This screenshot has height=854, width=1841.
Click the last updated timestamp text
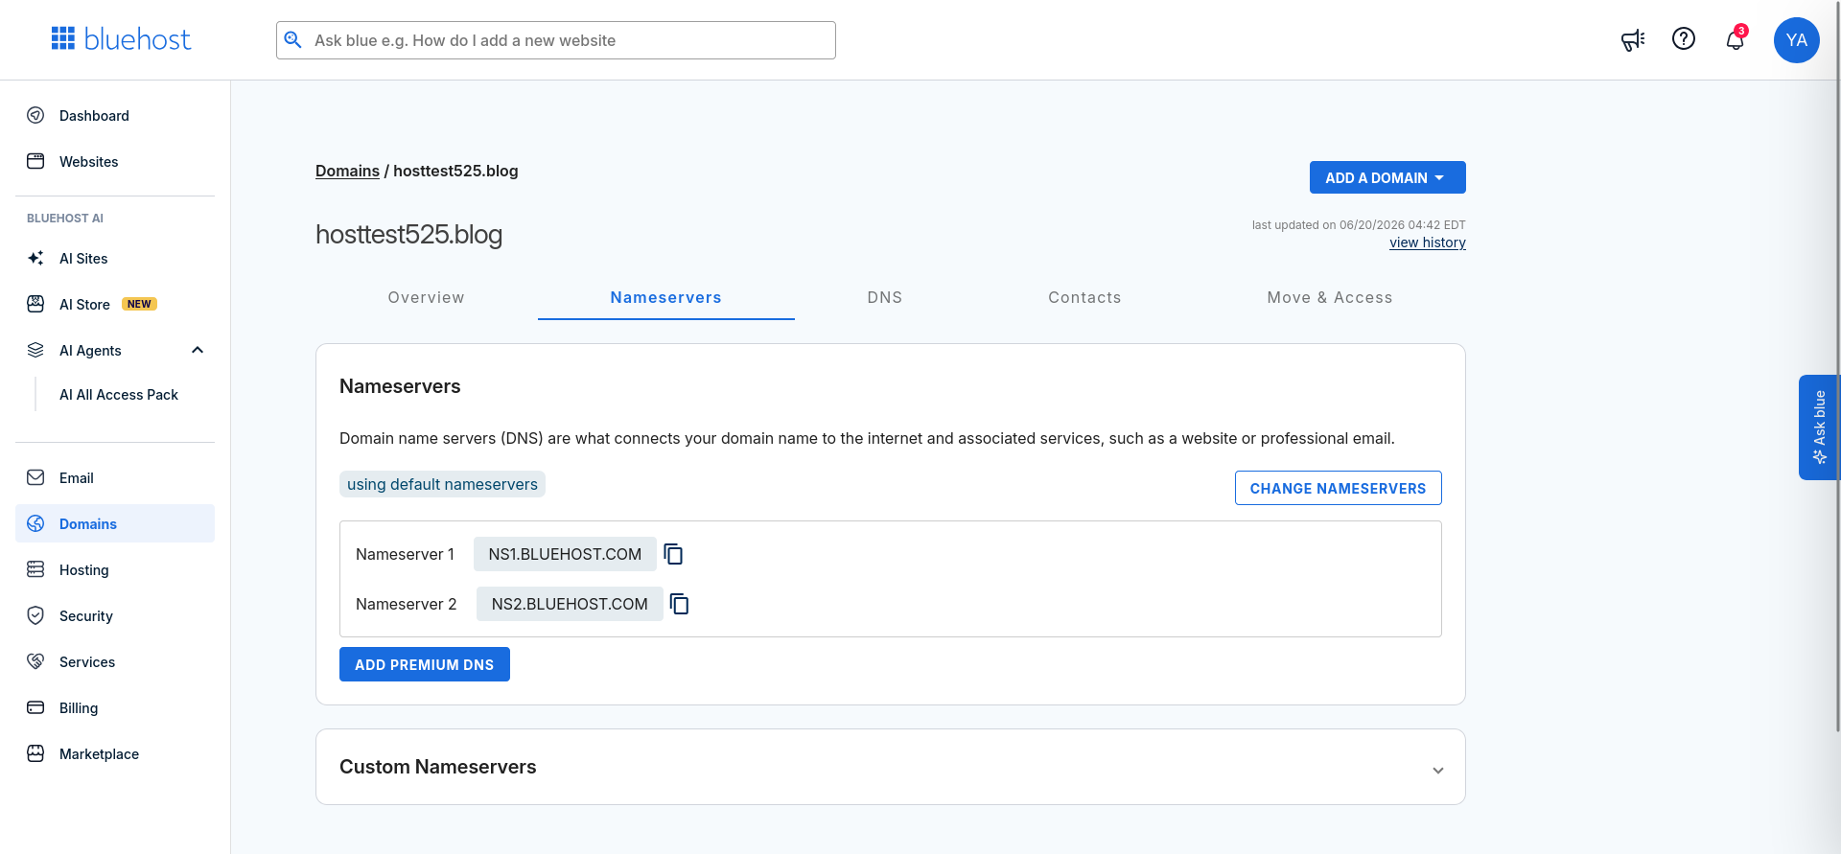click(x=1359, y=225)
